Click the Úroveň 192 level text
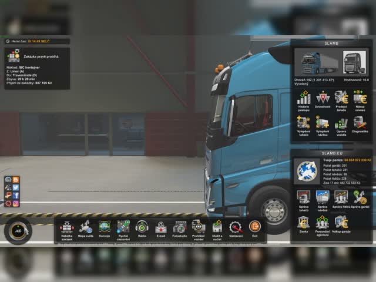This screenshot has height=282, width=376. pyautogui.click(x=314, y=80)
